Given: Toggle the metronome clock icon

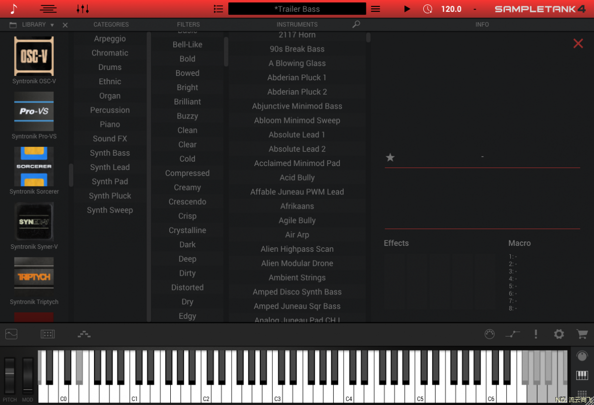Looking at the screenshot, I should pyautogui.click(x=428, y=9).
